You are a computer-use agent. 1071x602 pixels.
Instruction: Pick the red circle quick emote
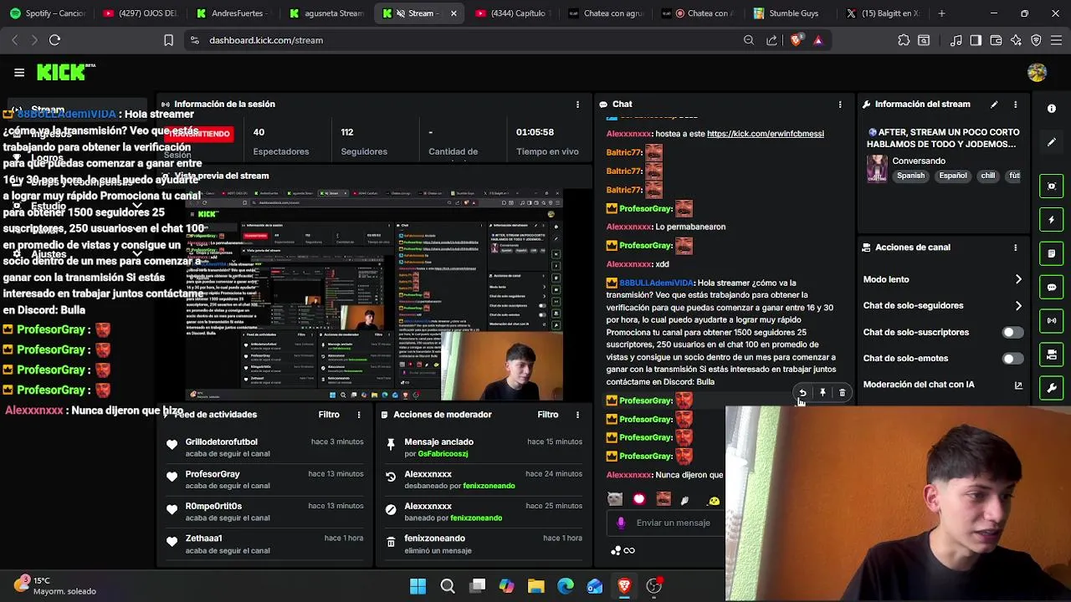point(639,499)
